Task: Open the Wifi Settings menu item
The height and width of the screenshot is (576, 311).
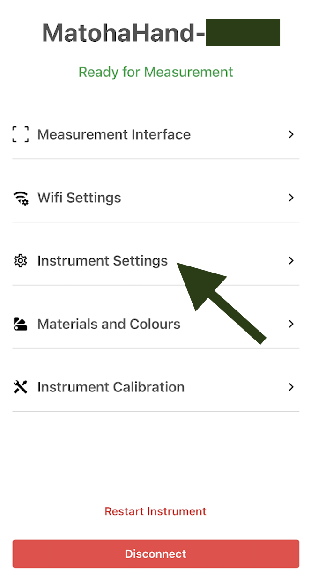Action: [79, 198]
